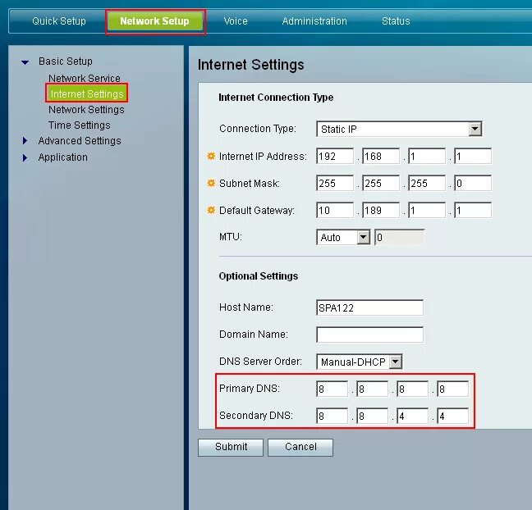Click Internet IP Address third octet field

pyautogui.click(x=427, y=156)
